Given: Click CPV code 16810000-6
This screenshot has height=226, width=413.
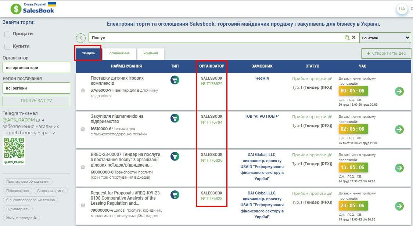Looking at the screenshot, I should (x=101, y=129).
